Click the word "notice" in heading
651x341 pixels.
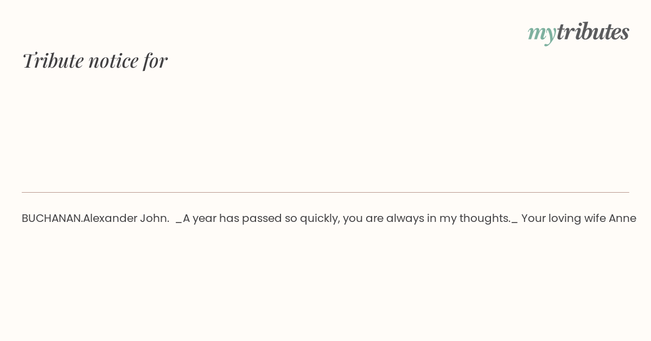point(113,61)
